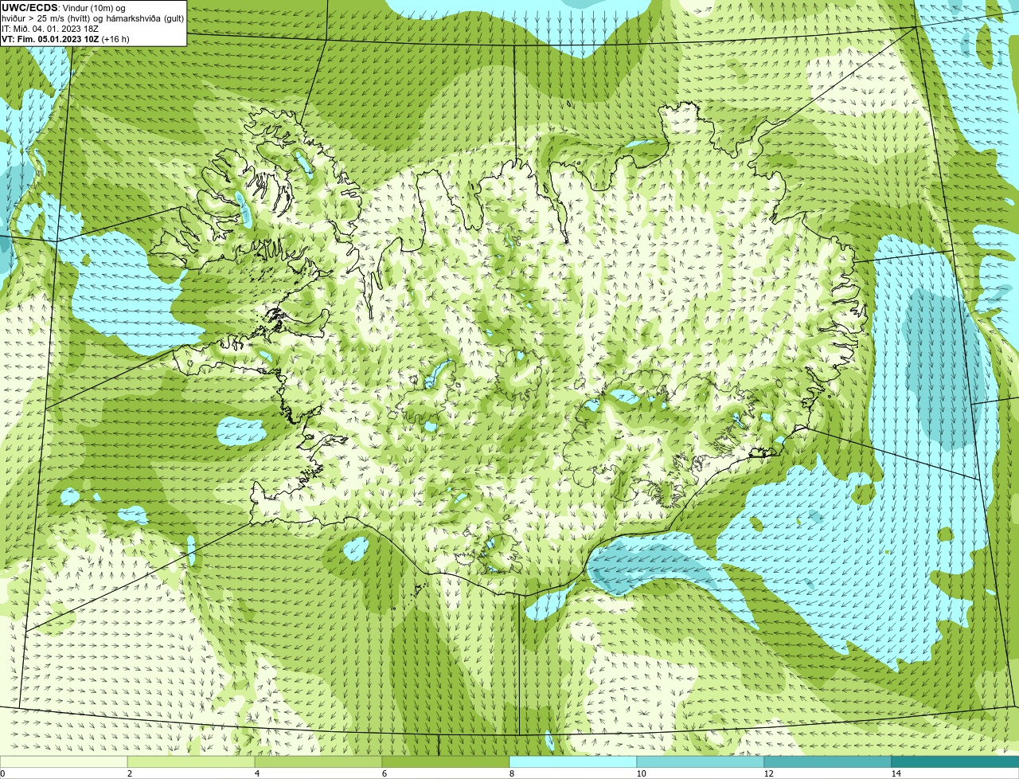1019x779 pixels.
Task: Click the '6' legend tick label
Action: coord(385,773)
